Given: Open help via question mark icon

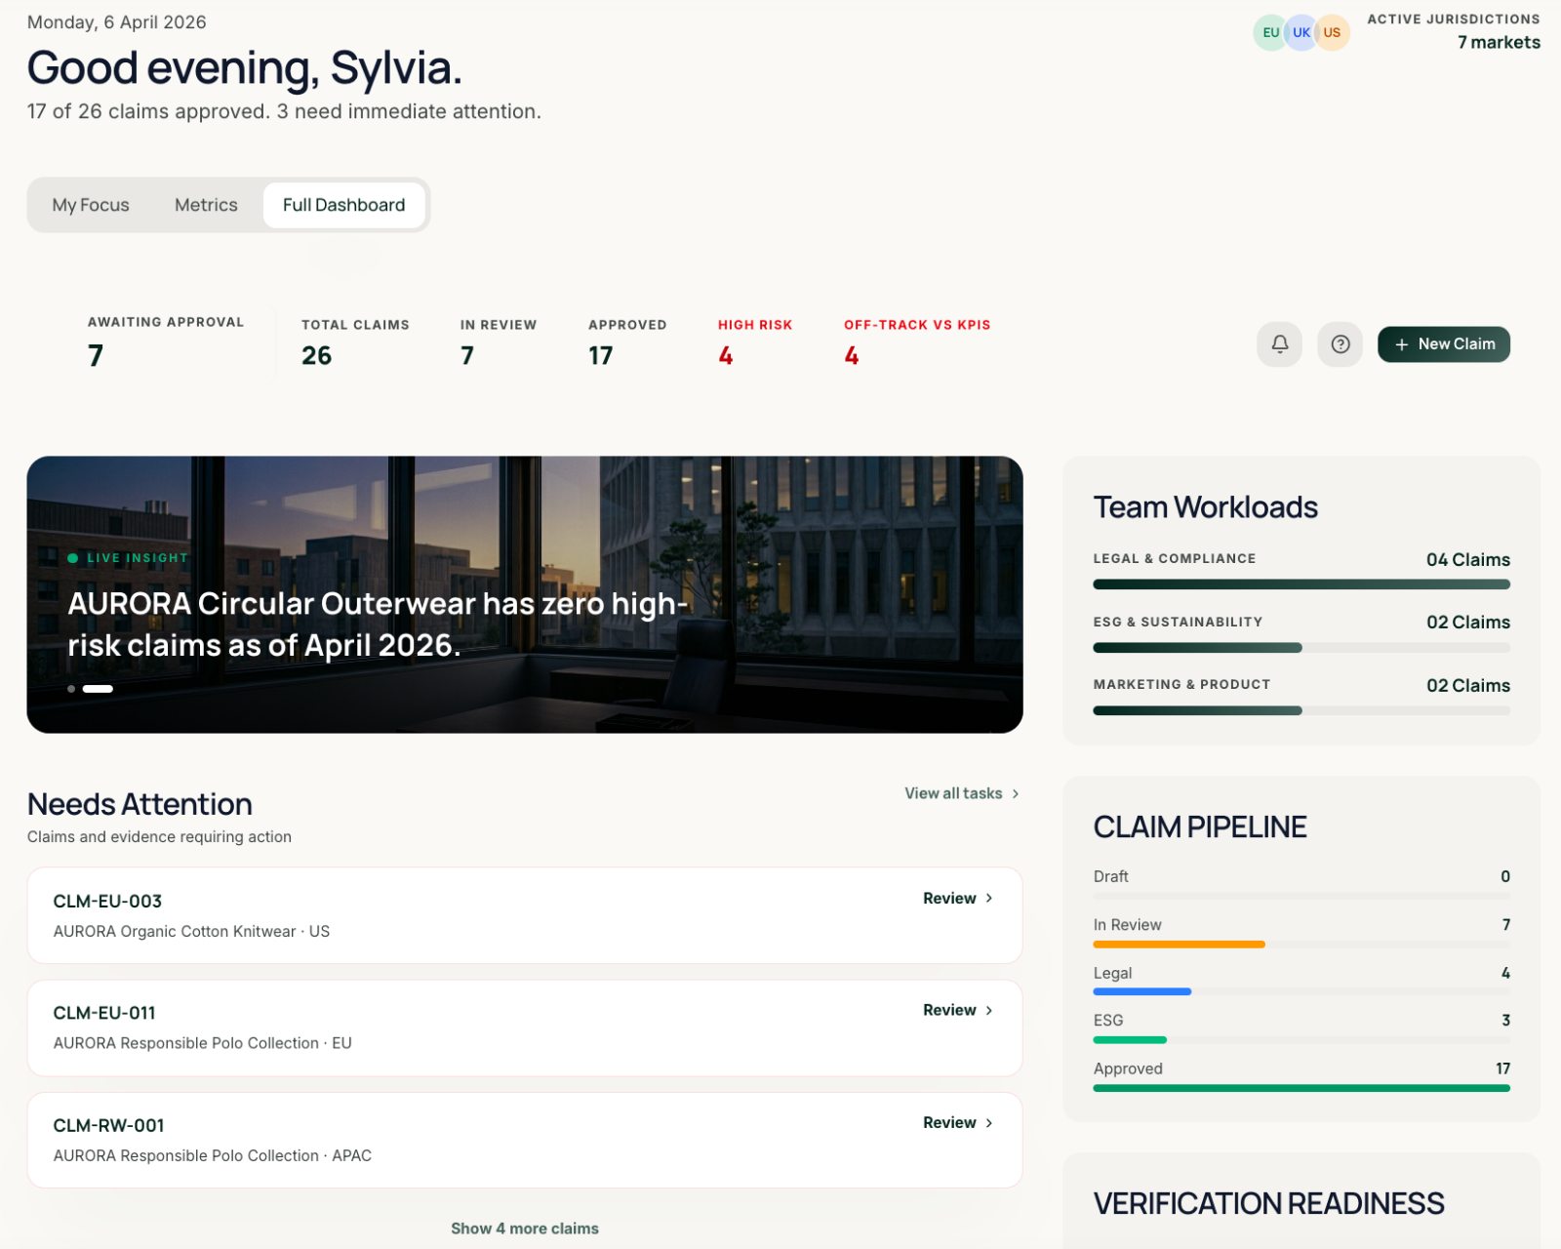Looking at the screenshot, I should [x=1340, y=344].
